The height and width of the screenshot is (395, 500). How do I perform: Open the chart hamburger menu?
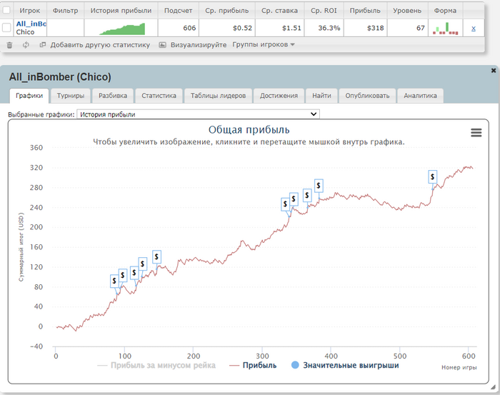pos(476,132)
